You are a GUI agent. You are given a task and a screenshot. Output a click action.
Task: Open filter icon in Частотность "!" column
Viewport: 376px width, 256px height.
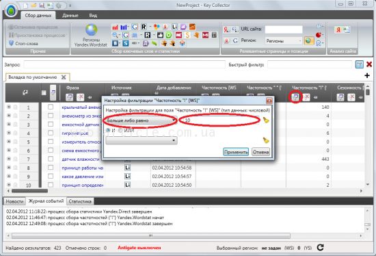(x=295, y=97)
